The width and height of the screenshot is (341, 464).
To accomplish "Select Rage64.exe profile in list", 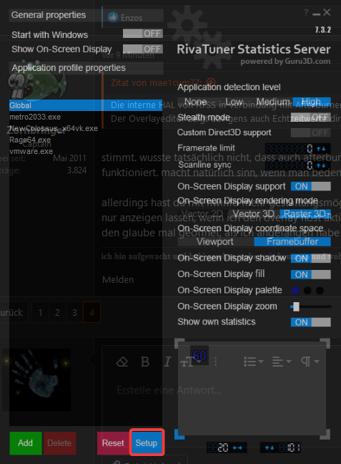I will click(x=86, y=140).
